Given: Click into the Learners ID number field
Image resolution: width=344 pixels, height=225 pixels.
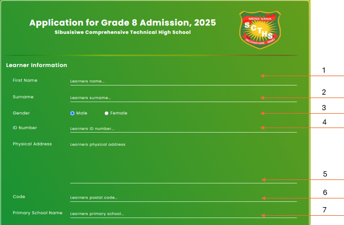Looking at the screenshot, I should [x=184, y=129].
